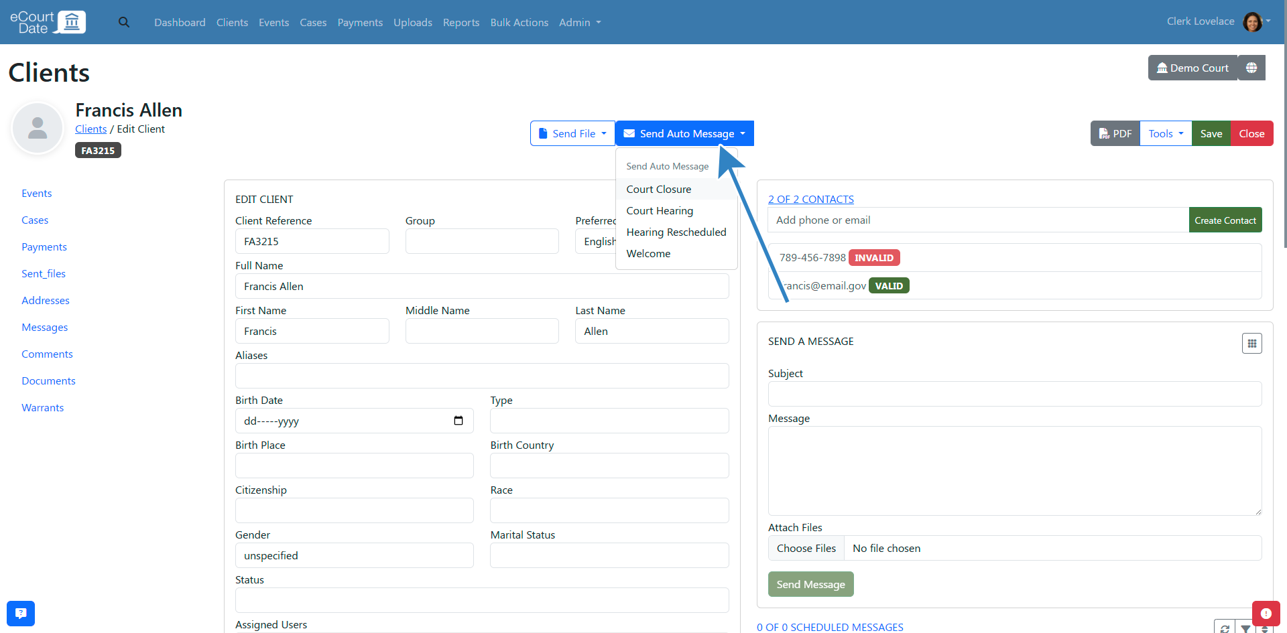Viewport: 1287px width, 633px height.
Task: Open the search magnifier icon
Action: pyautogui.click(x=124, y=22)
